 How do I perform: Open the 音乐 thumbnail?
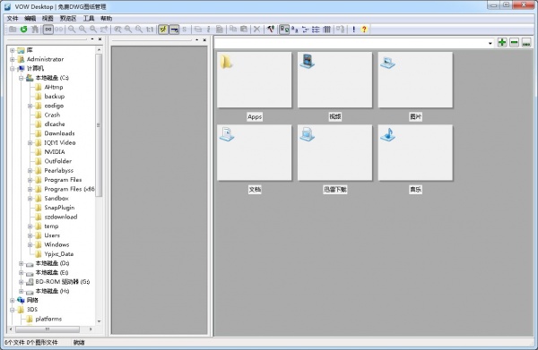pos(415,152)
